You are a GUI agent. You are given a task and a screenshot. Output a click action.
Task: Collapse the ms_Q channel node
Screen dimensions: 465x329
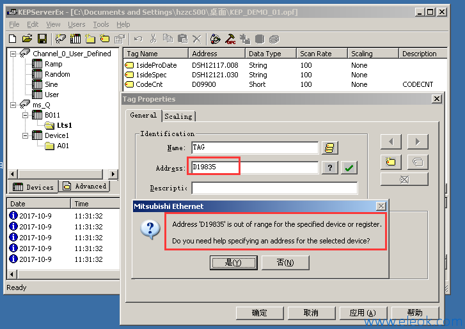[x=13, y=105]
